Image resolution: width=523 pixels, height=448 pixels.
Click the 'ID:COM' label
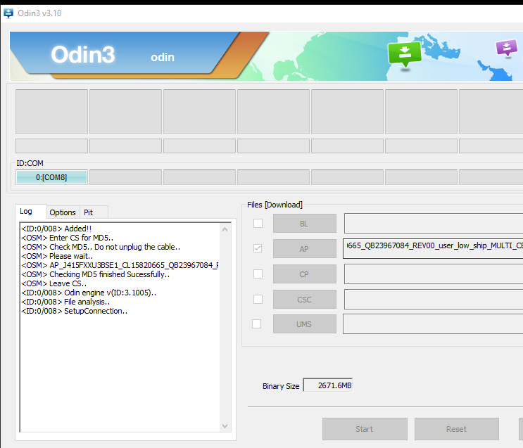[x=30, y=163]
